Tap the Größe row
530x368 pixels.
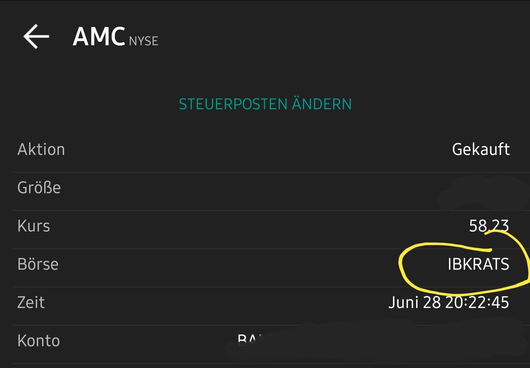tap(39, 187)
